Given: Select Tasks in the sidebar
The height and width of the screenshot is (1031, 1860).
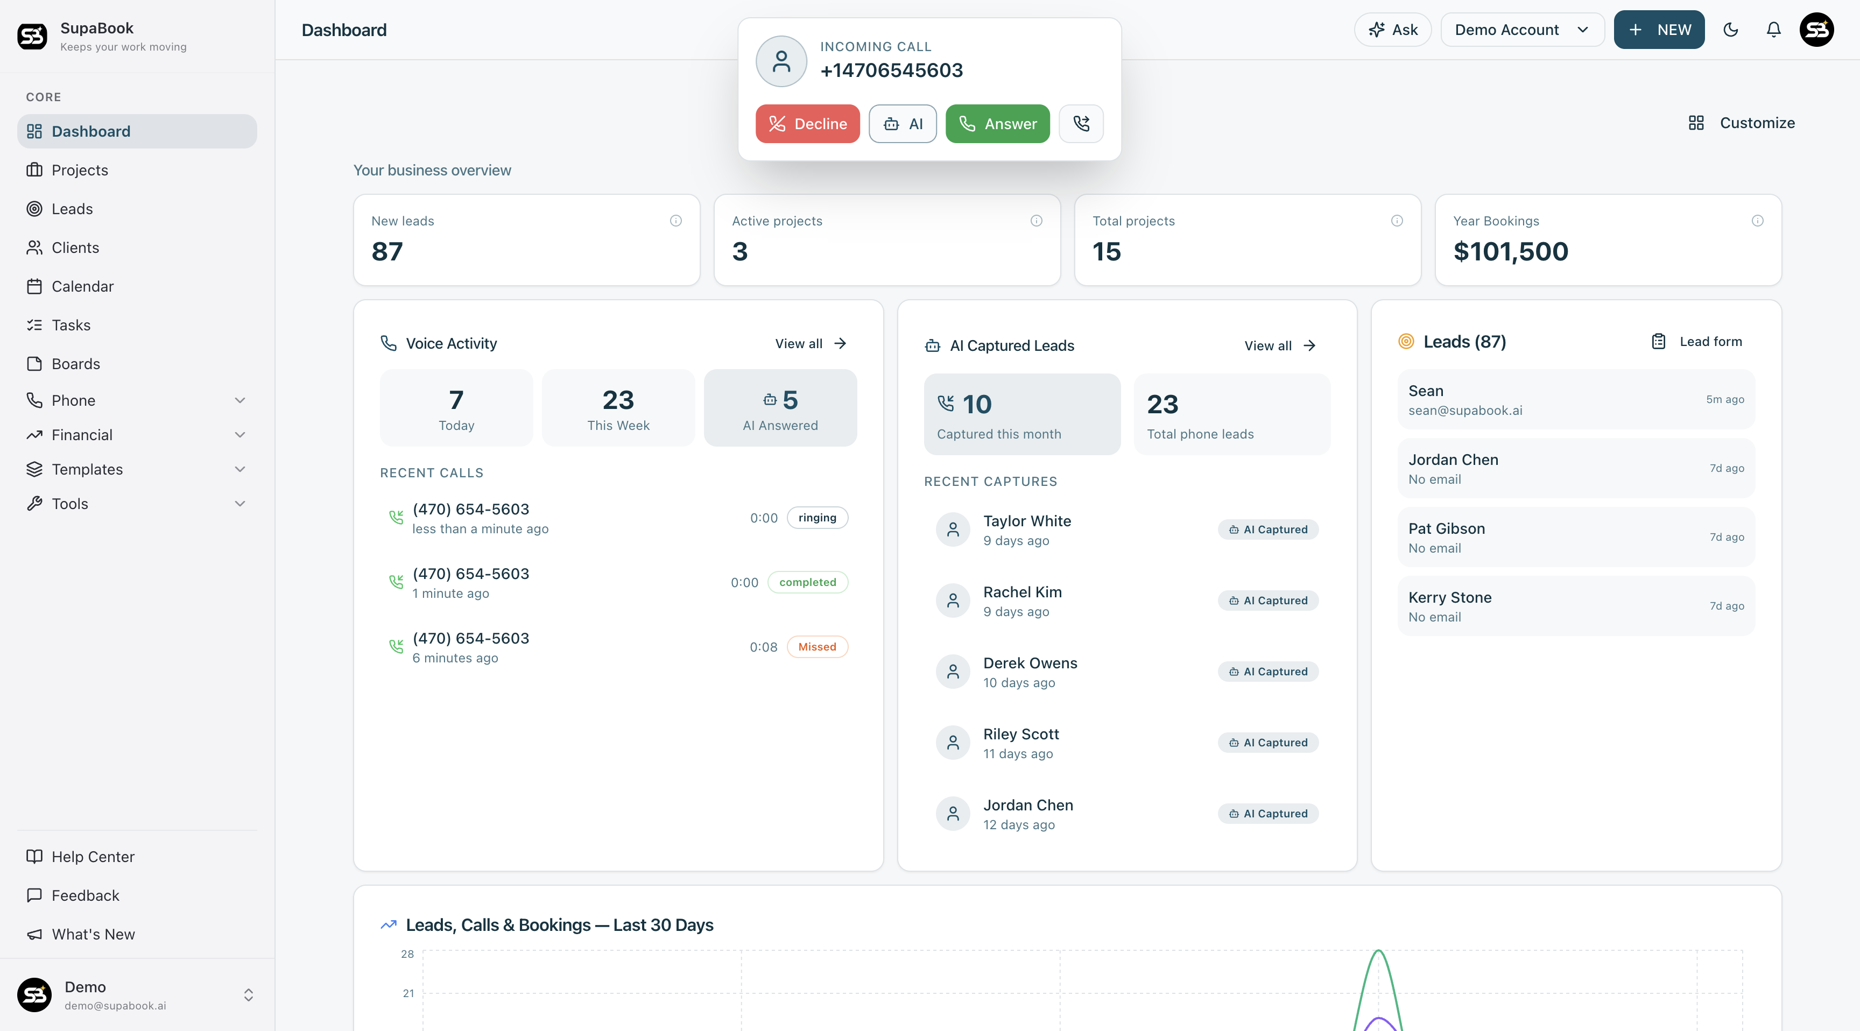Looking at the screenshot, I should (137, 325).
